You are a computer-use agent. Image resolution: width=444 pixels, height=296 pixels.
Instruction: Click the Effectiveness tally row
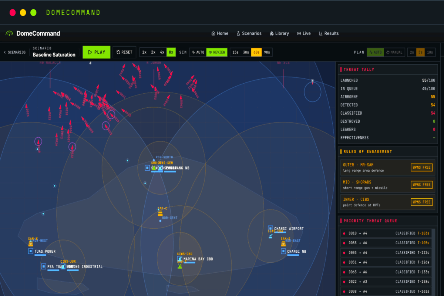click(x=387, y=138)
